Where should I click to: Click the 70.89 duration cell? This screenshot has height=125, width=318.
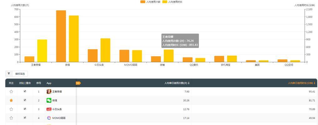tap(312, 109)
